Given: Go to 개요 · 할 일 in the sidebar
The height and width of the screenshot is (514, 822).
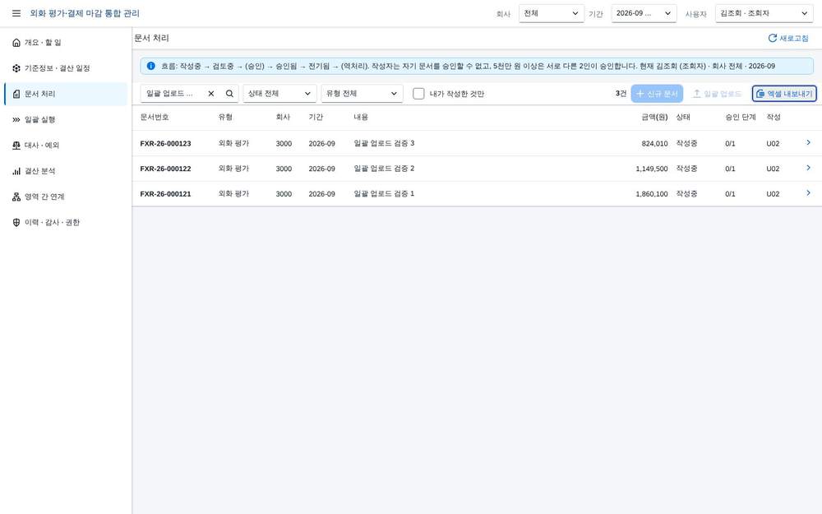Looking at the screenshot, I should pyautogui.click(x=66, y=43).
